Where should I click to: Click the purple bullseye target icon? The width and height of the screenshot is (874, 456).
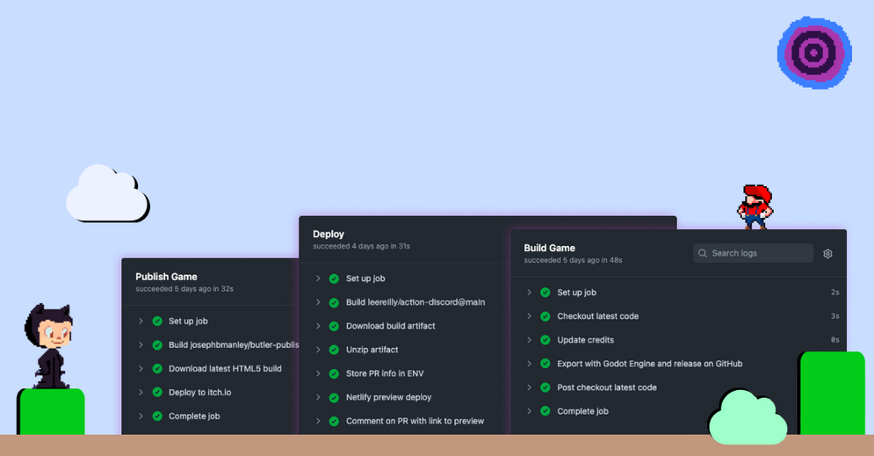[x=814, y=53]
